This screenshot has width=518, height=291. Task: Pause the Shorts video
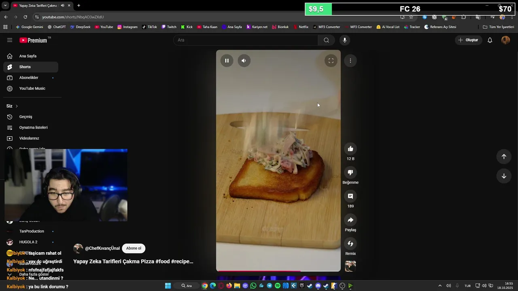tap(227, 61)
